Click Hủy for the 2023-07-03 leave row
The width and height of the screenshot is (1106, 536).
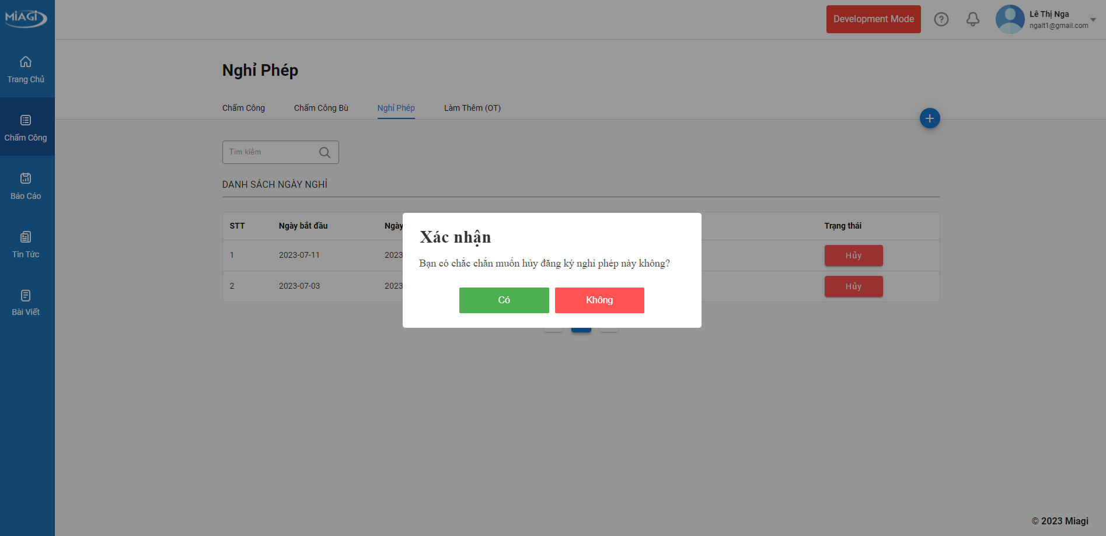[853, 286]
